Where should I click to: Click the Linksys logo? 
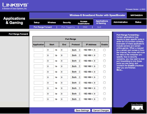tap(15, 6)
